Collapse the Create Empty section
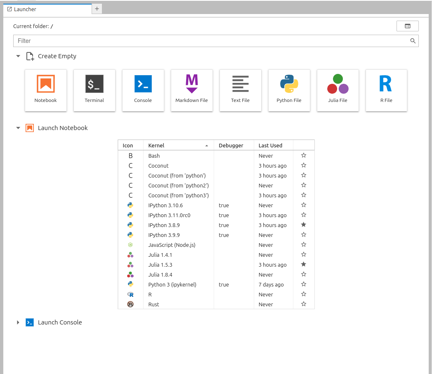432x374 pixels. tap(18, 56)
